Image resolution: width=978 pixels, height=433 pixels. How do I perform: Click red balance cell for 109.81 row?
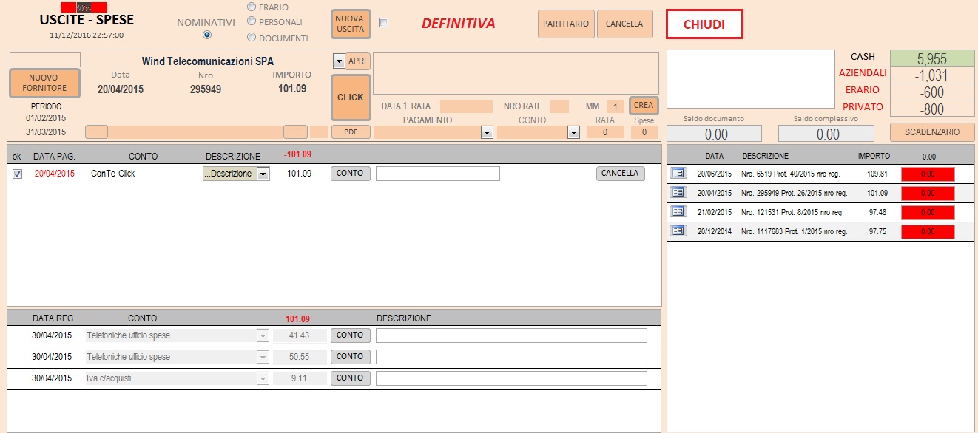(x=928, y=174)
